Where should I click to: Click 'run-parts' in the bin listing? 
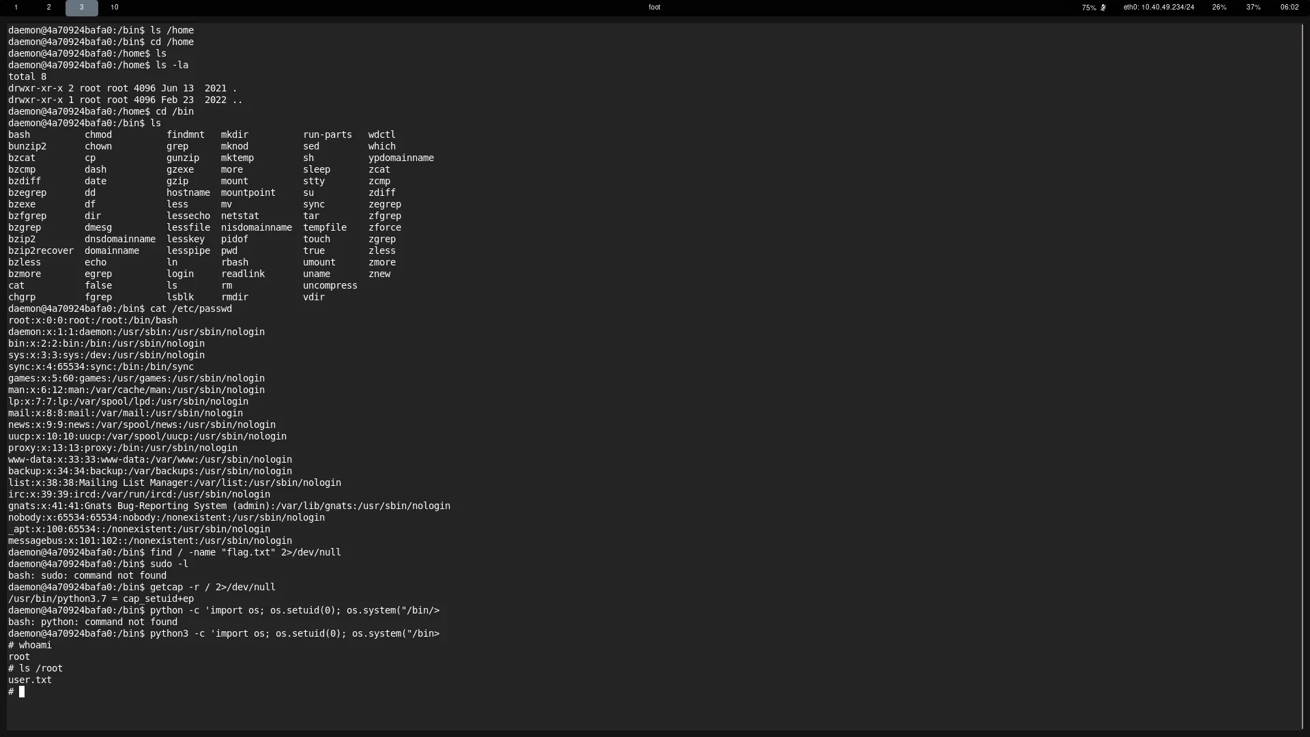327,134
